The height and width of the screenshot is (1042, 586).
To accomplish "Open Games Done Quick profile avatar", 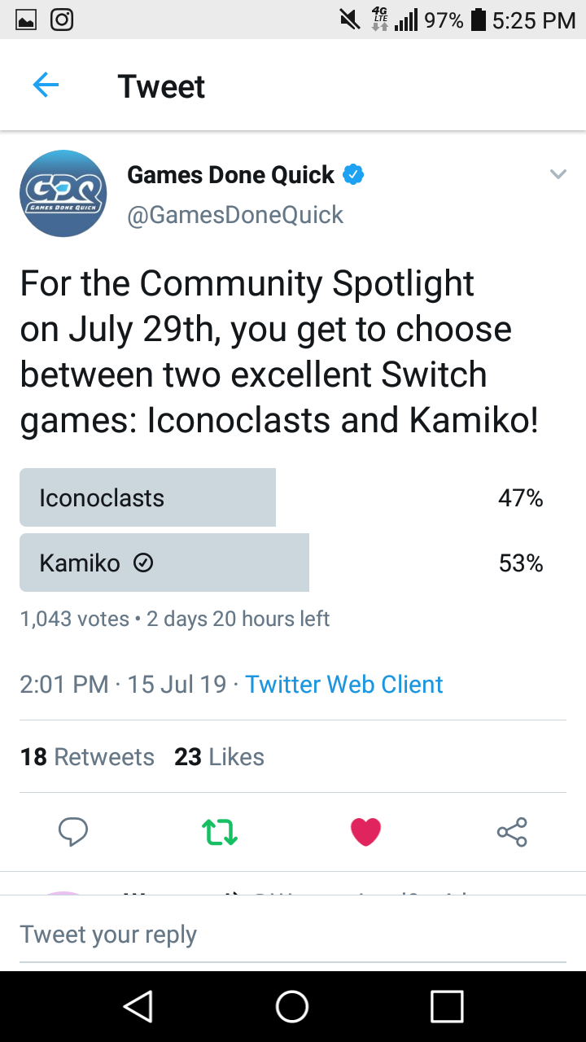I will [63, 194].
